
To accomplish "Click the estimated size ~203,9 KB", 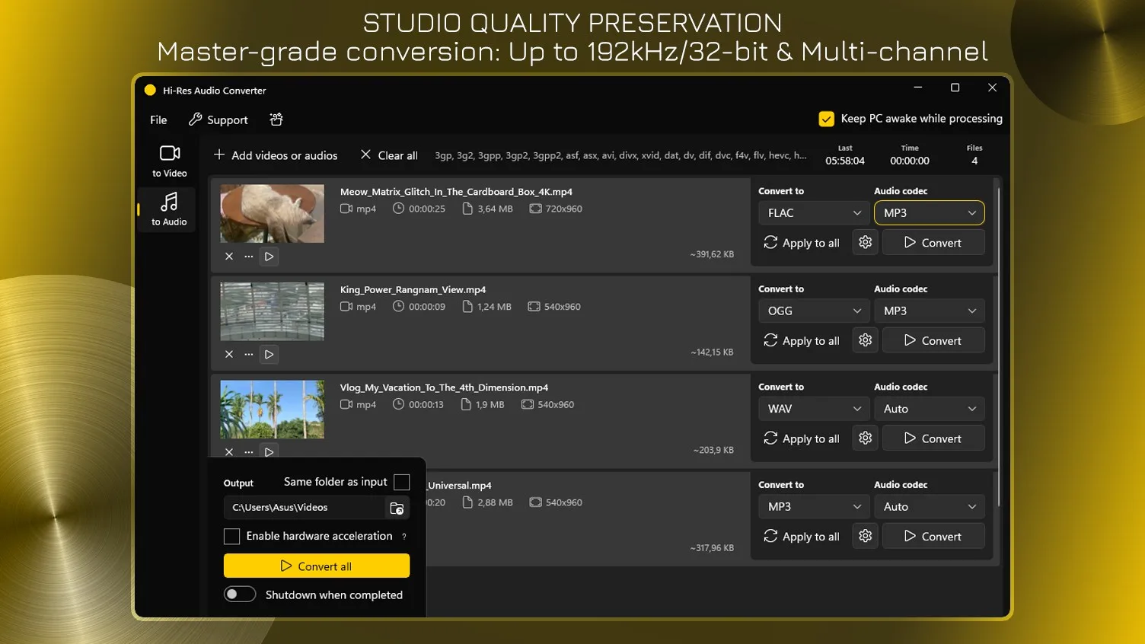I will (713, 450).
